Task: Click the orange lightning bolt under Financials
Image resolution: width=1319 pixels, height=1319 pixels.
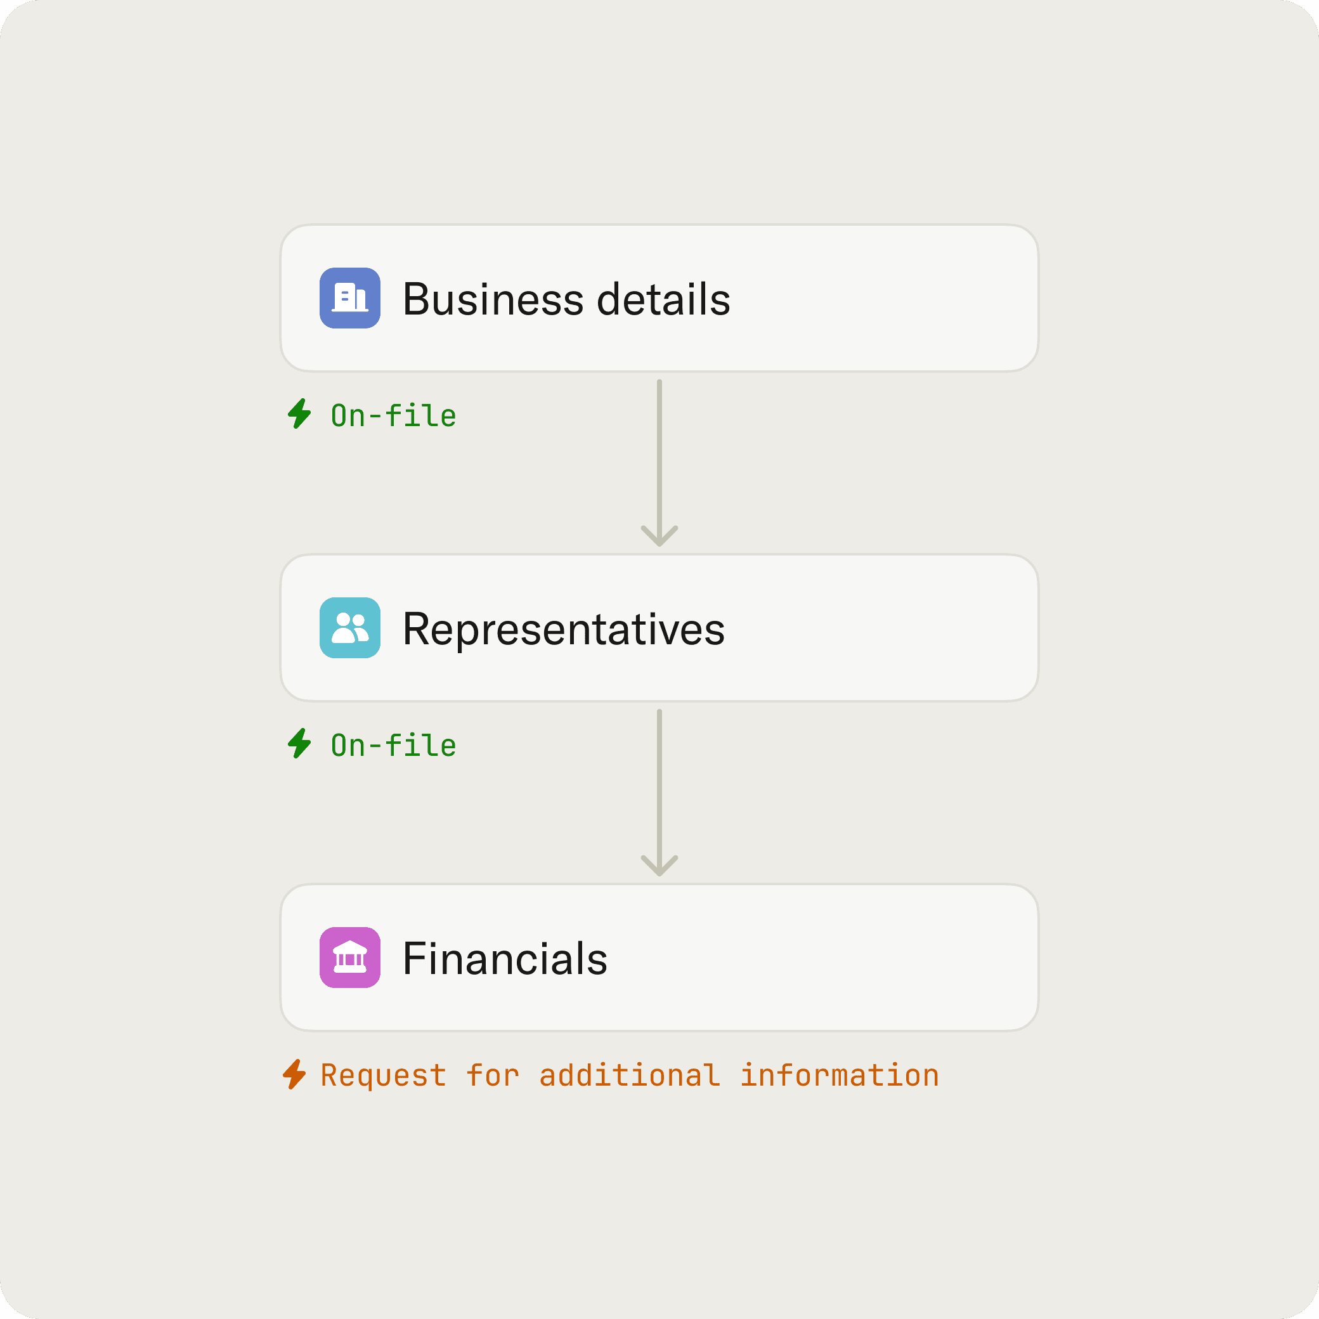Action: point(294,1074)
